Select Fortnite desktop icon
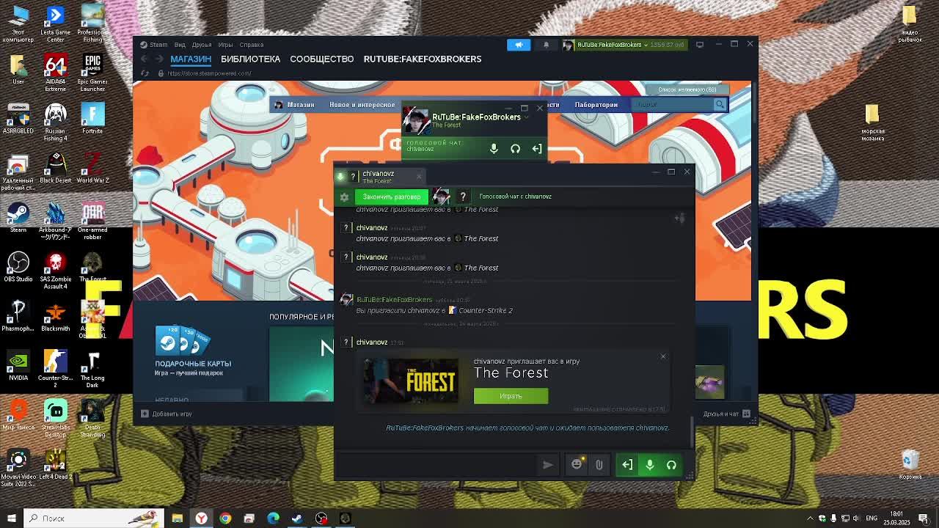Viewport: 939px width, 528px height. (x=92, y=119)
